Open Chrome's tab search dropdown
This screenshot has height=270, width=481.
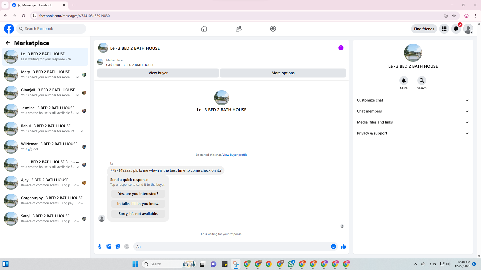pyautogui.click(x=5, y=5)
